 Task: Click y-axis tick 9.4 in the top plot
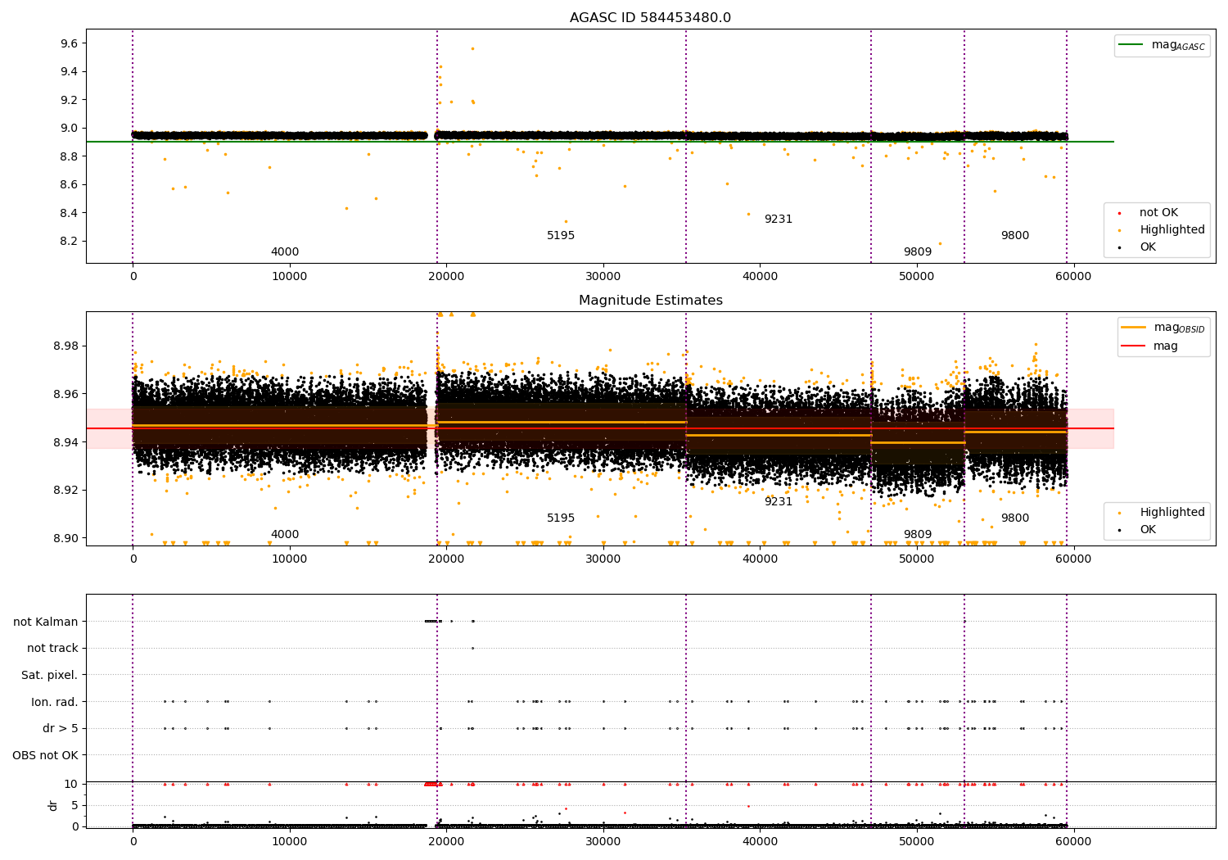69,72
